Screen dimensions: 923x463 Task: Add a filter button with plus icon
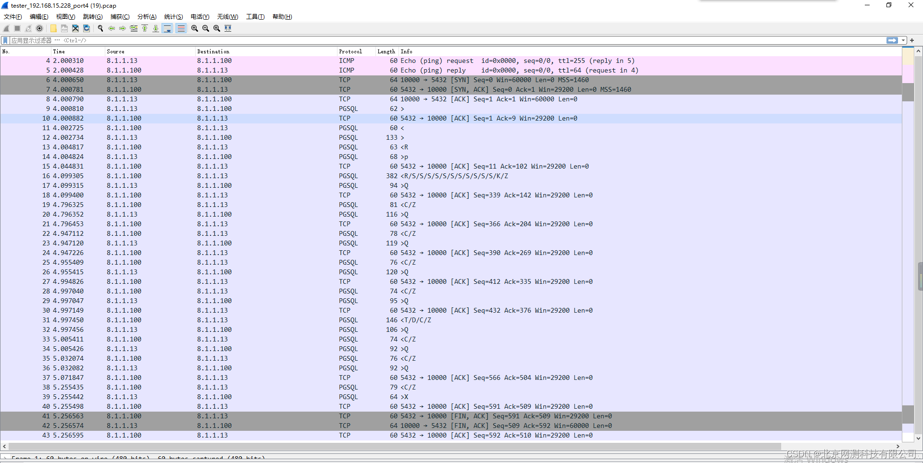[x=912, y=40]
